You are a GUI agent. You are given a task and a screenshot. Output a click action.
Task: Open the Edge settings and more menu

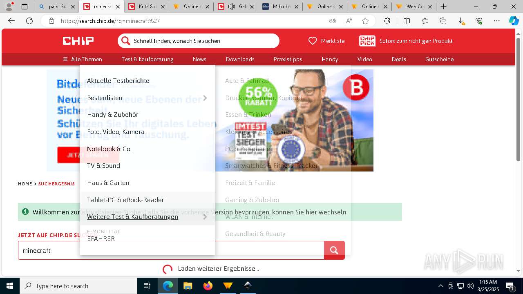(x=497, y=21)
